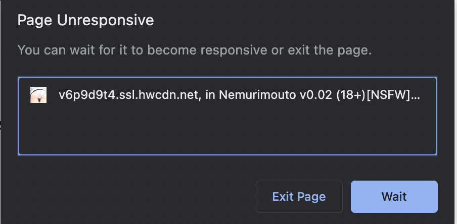Highlight the only row in the page list
The image size is (457, 224).
click(x=227, y=95)
